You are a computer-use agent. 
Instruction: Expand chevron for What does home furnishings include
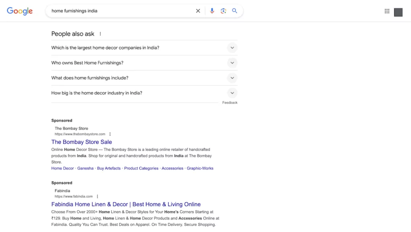(x=232, y=78)
